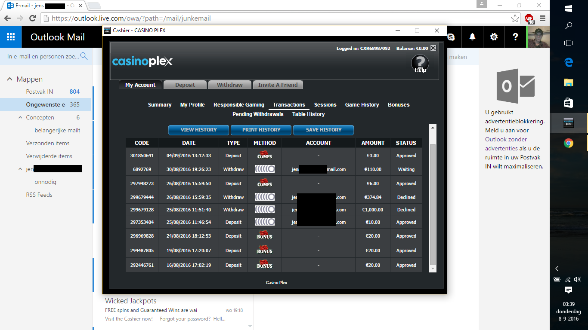
Task: Click transaction code 6892769 row
Action: tap(274, 169)
